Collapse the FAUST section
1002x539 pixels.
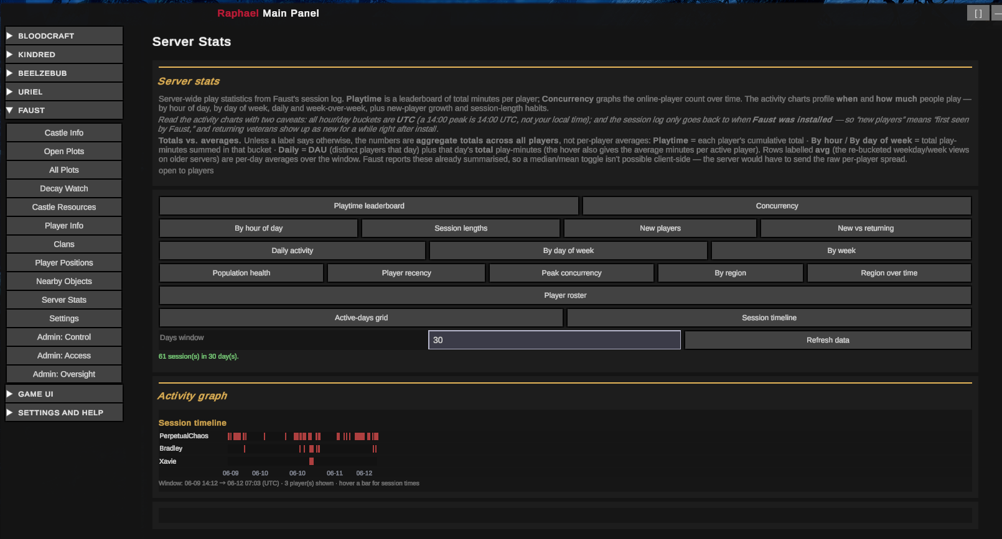click(x=64, y=110)
